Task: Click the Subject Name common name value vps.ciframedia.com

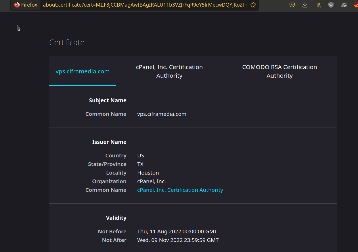Action: 162,114
